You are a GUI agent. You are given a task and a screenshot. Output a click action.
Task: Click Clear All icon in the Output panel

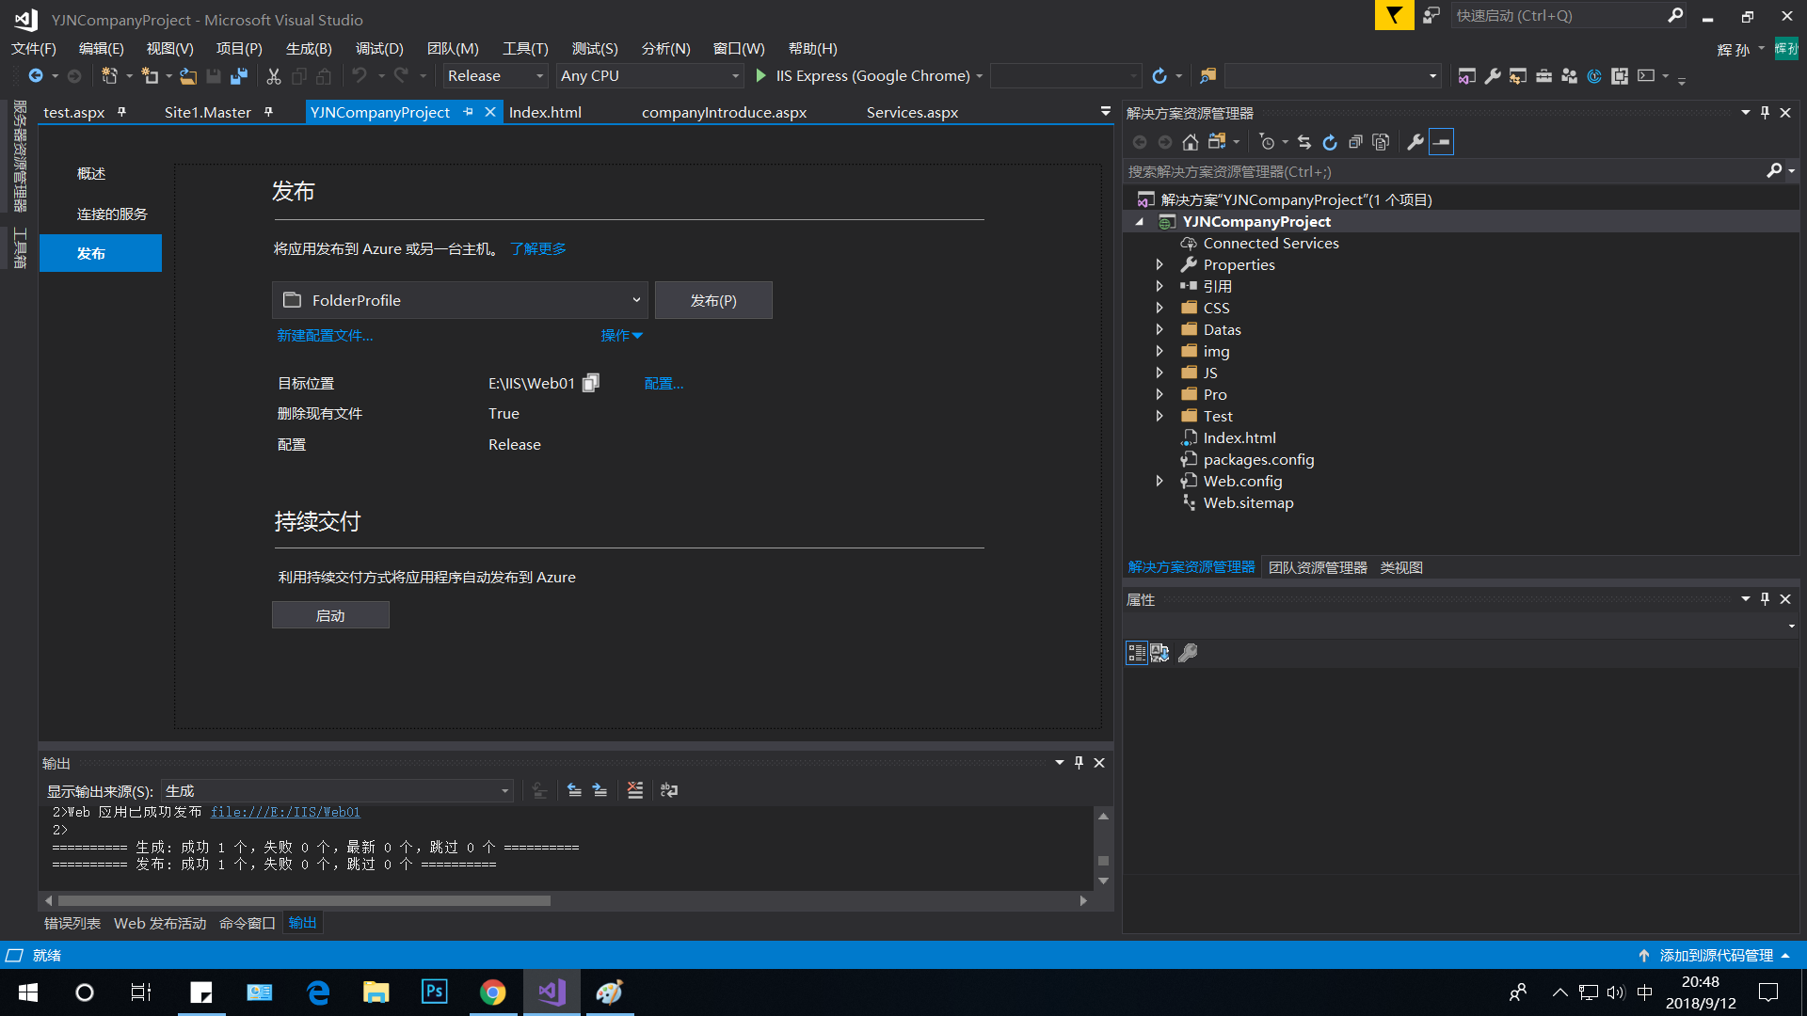pos(635,790)
